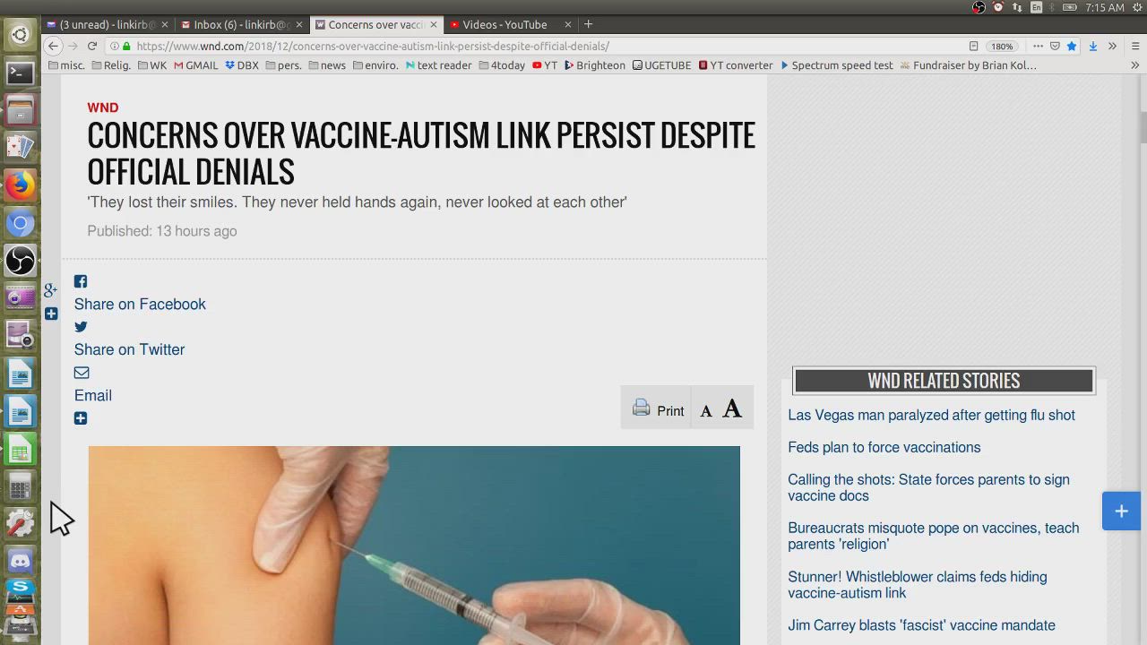Open 'Feds plan to force vaccinations' story
The height and width of the screenshot is (645, 1147).
[884, 447]
